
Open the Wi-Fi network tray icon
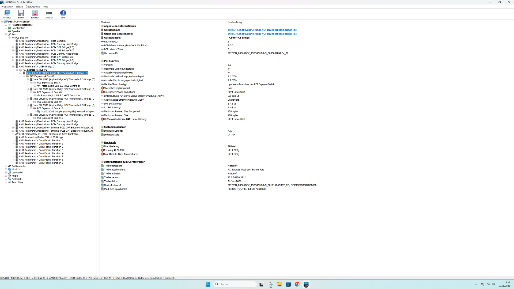click(x=489, y=284)
